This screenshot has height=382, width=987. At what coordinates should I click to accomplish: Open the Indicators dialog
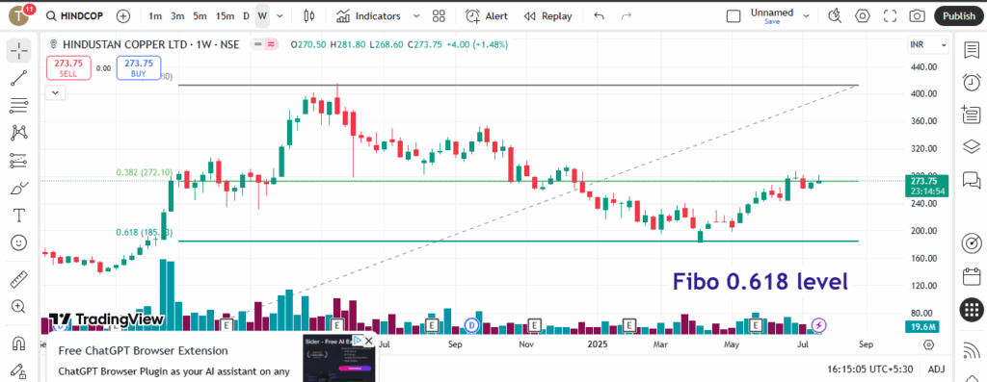[x=369, y=16]
